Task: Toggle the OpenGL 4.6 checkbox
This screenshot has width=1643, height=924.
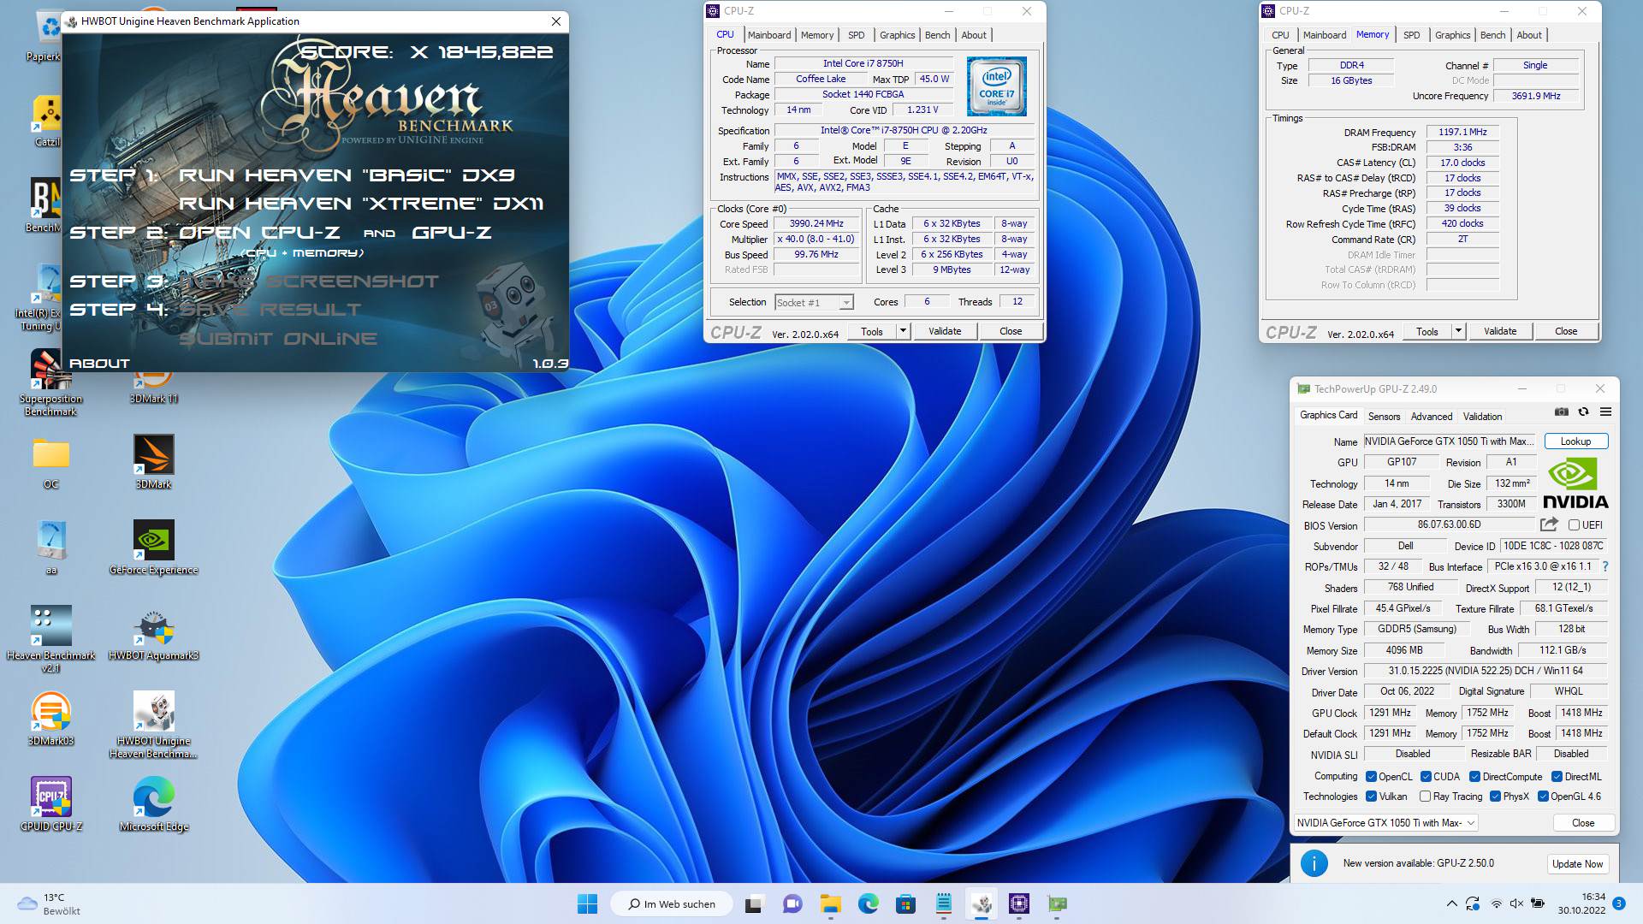Action: click(x=1543, y=797)
